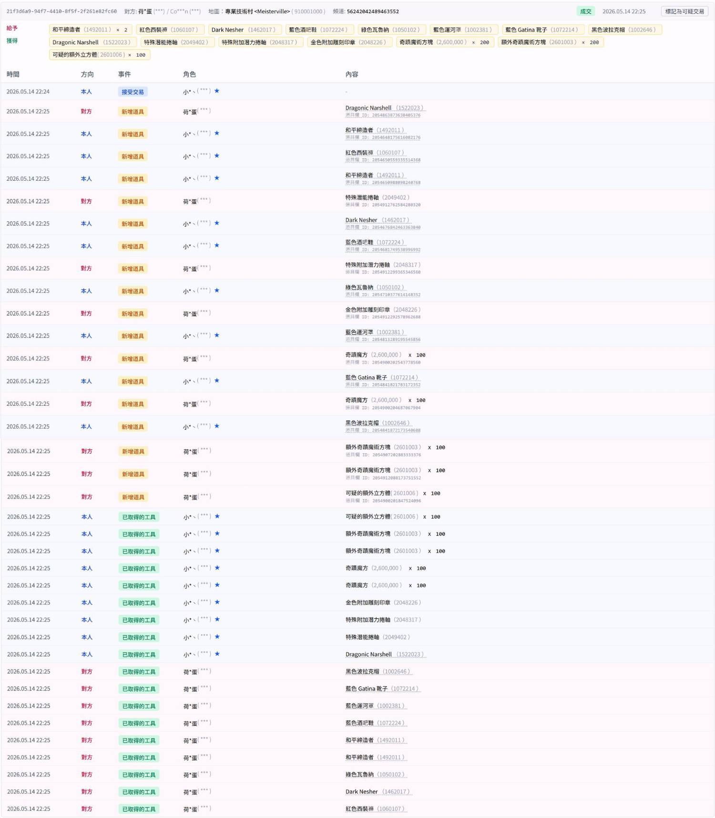Click the 標記為可疑交易 button

coord(684,11)
